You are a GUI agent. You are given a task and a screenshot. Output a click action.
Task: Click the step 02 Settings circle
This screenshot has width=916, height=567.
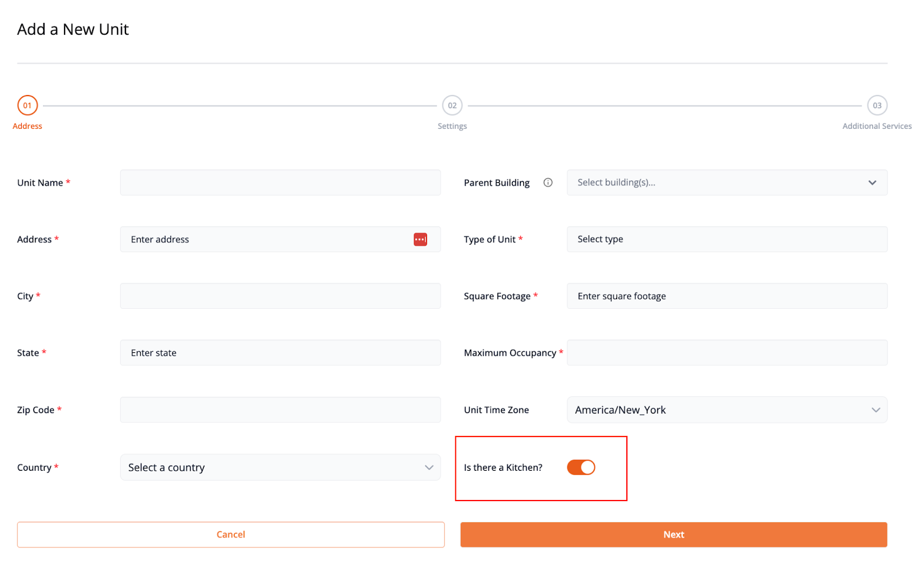click(x=452, y=105)
